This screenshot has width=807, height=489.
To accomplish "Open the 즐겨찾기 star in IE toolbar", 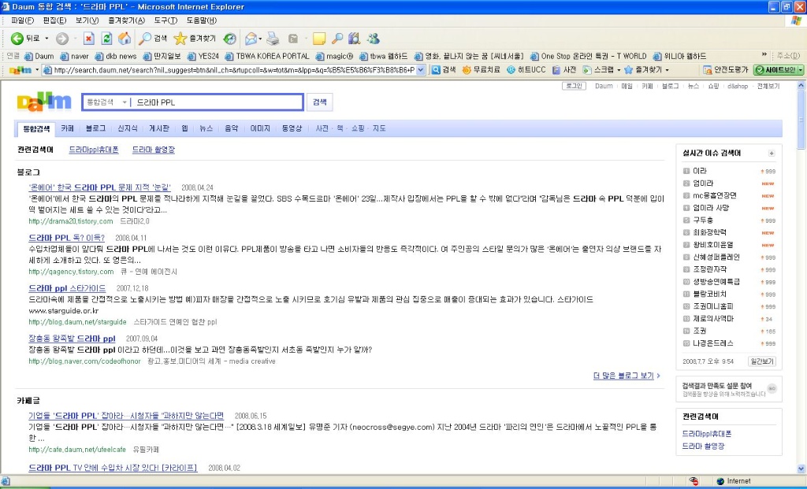I will tap(195, 39).
